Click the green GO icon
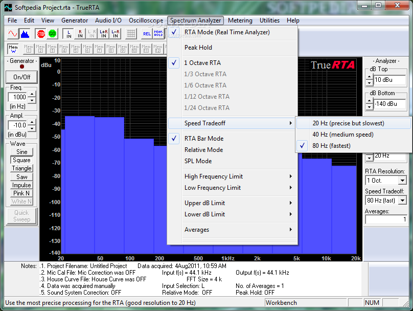The height and width of the screenshot is (311, 413). tap(53, 34)
